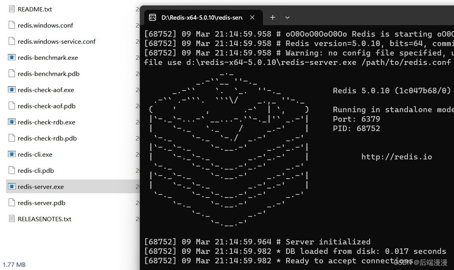Click the 'Server initialized' log line
The image size is (454, 270).
(257, 242)
